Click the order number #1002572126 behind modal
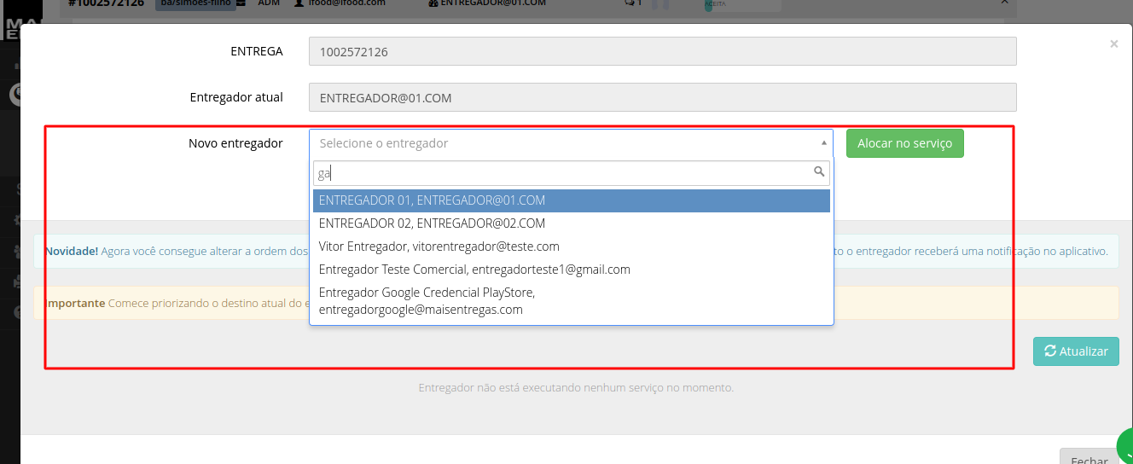1133x464 pixels. [106, 3]
